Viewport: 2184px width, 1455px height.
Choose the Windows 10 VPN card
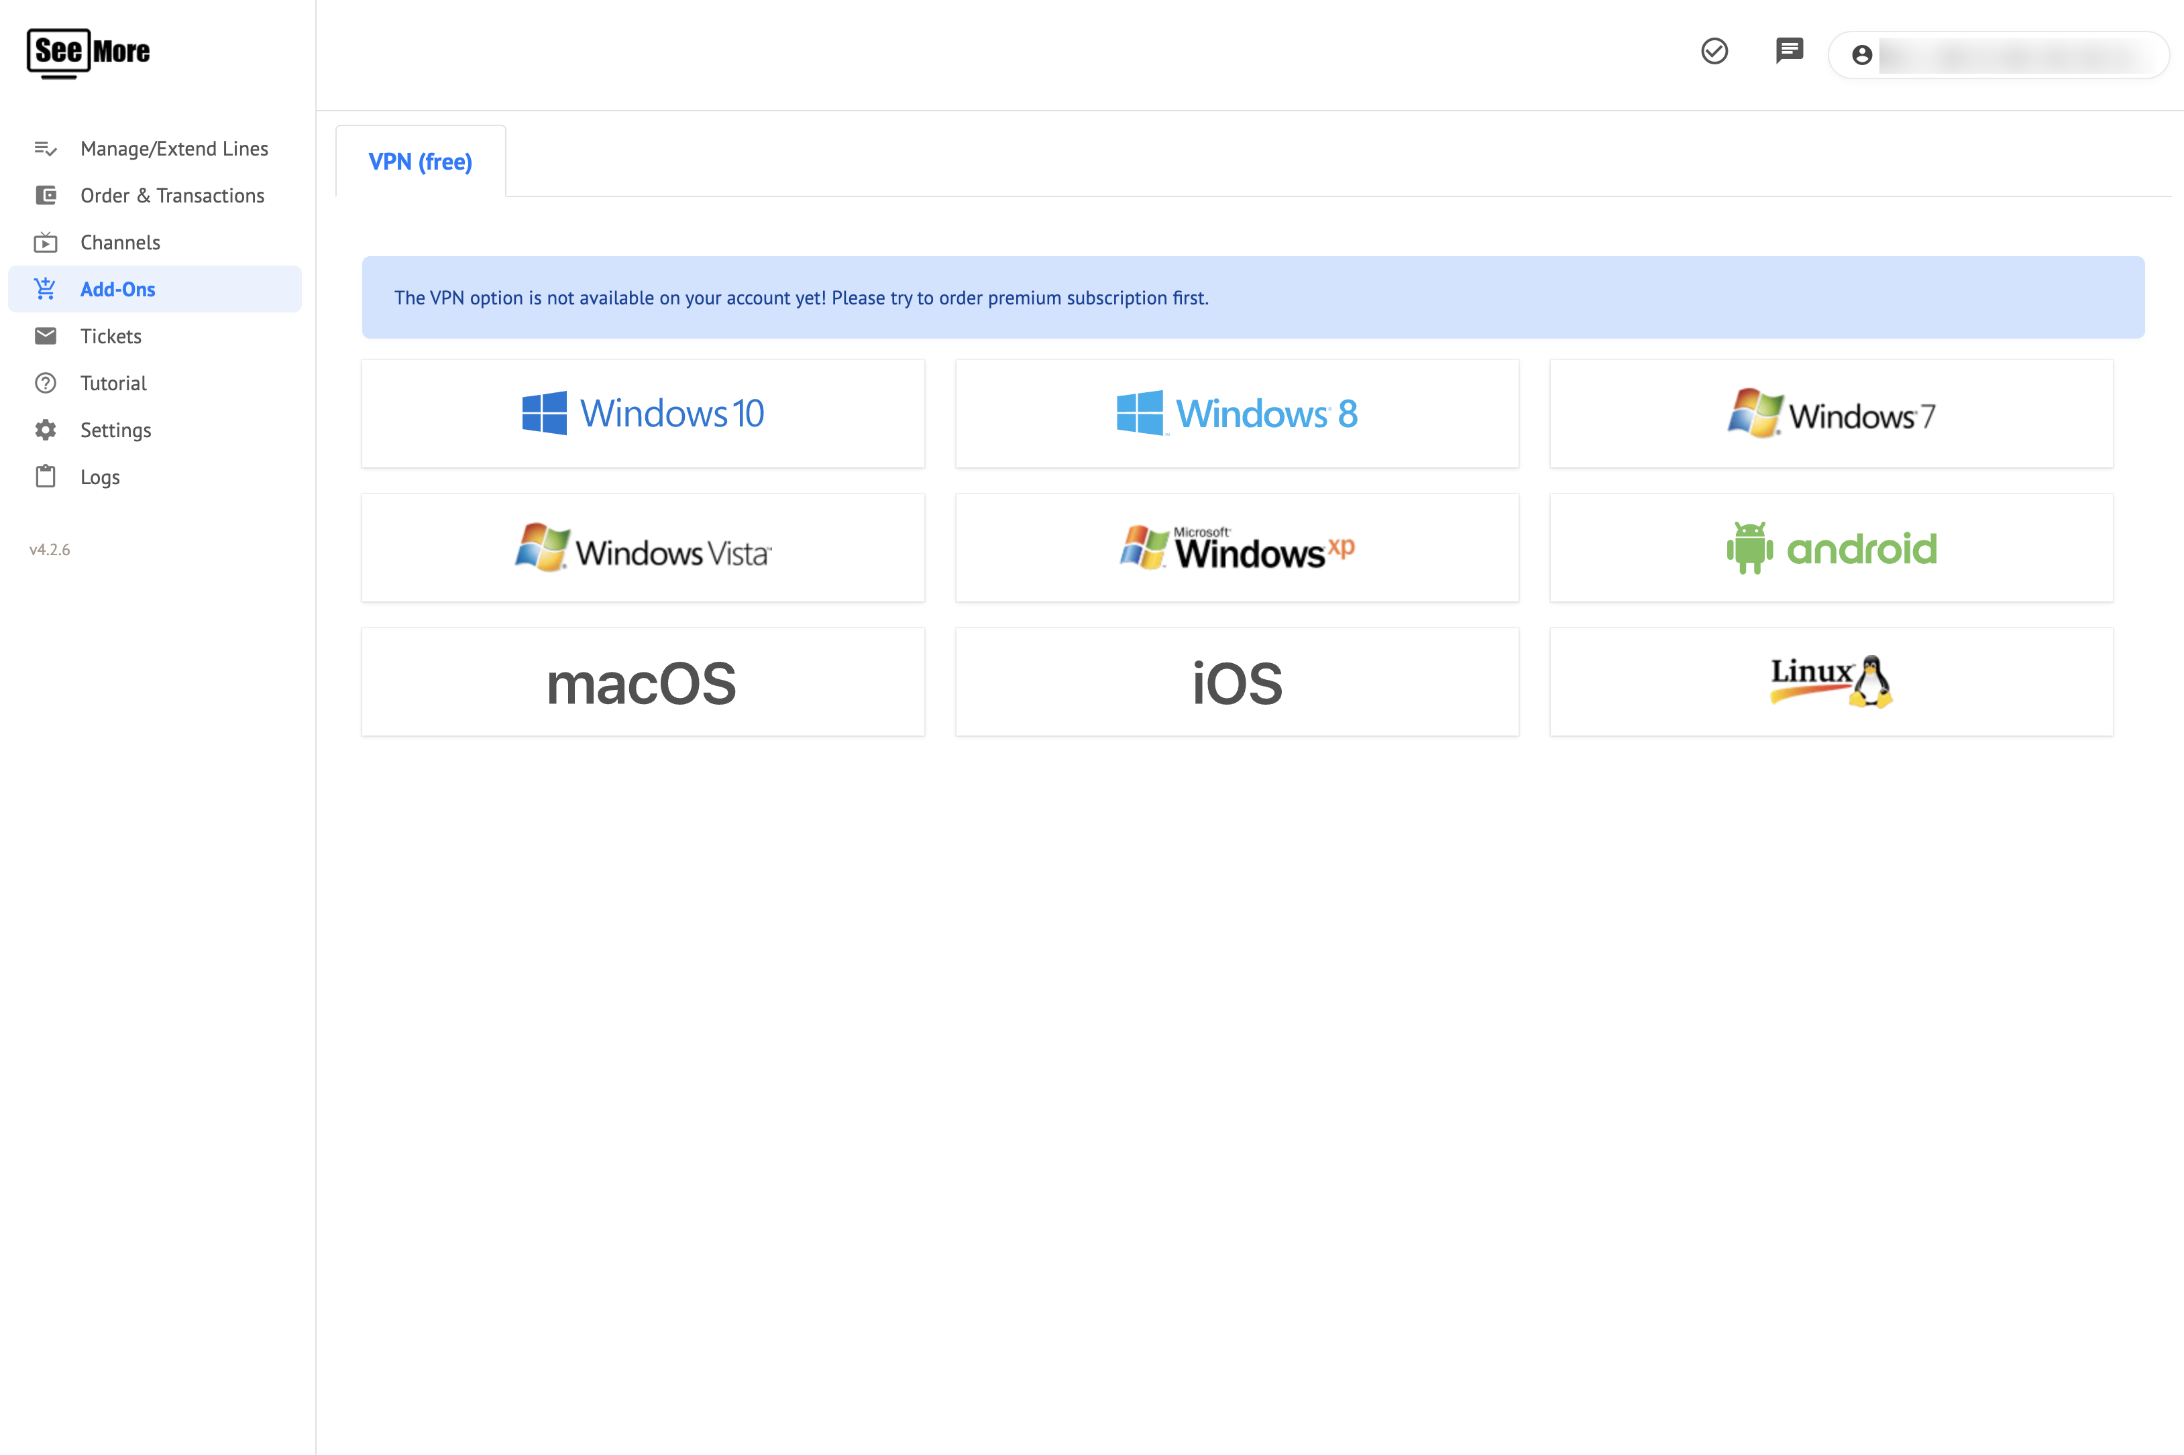(643, 414)
